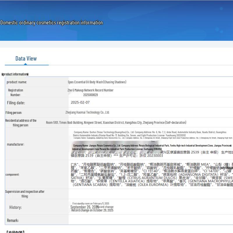
Task: Click the 'Supervision and inspection after filing' label
Action: [25, 194]
